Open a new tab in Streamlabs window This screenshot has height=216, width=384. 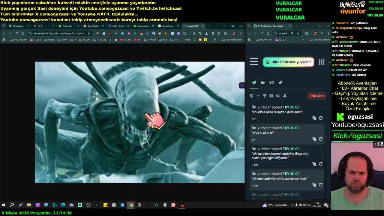(296, 26)
